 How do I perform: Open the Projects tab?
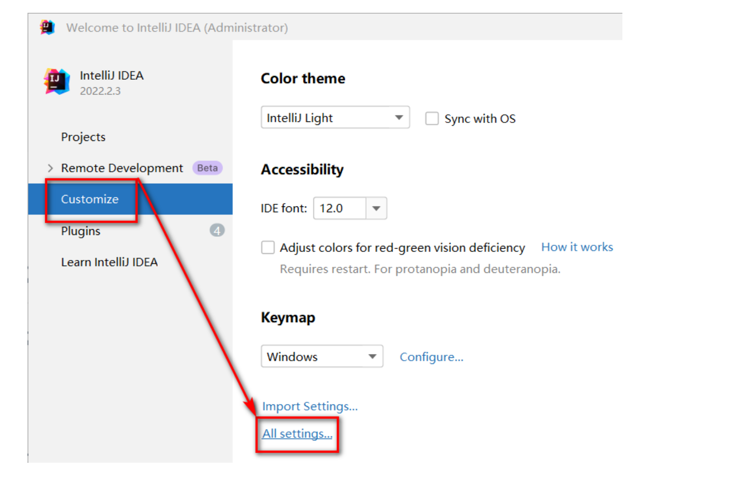(x=83, y=137)
